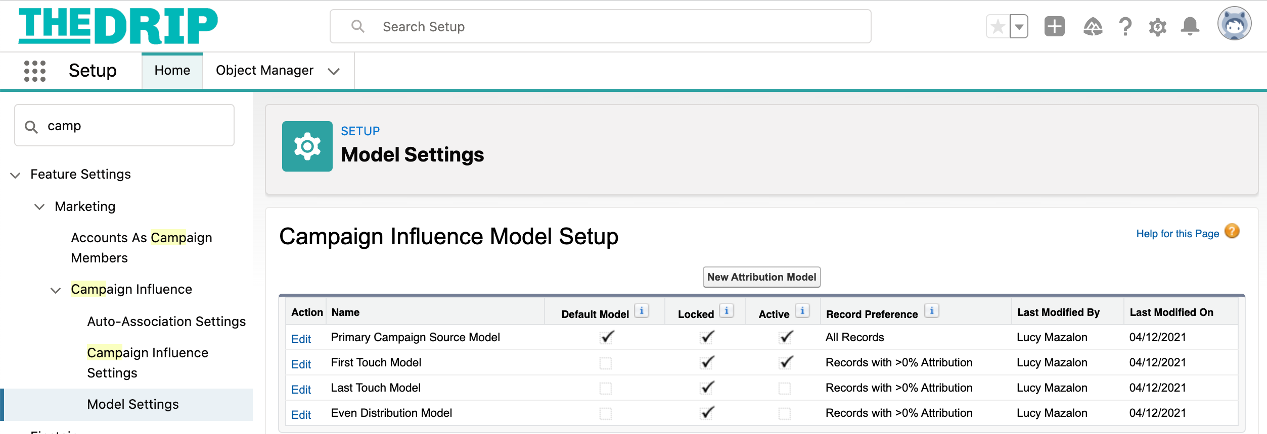The height and width of the screenshot is (434, 1267).
Task: Toggle Default Model for First Touch Model
Action: pos(606,363)
